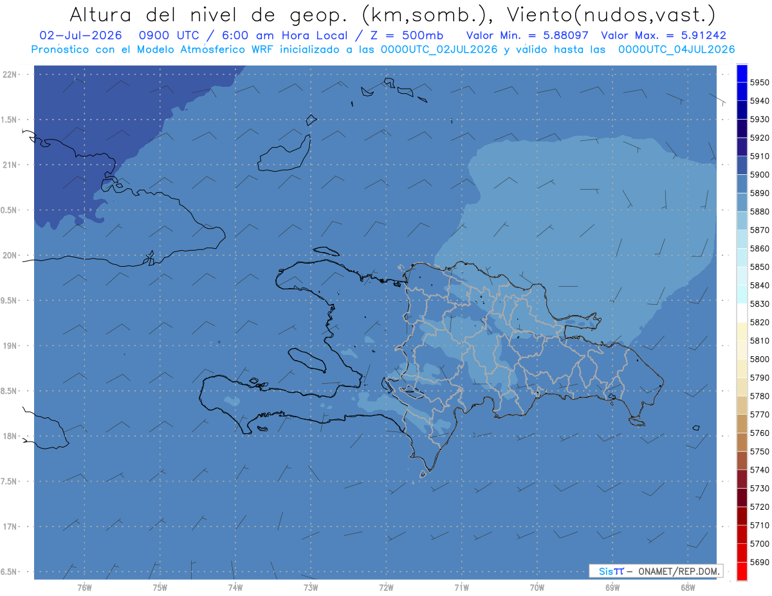The width and height of the screenshot is (772, 596).
Task: Click 'Valor Min. = 5.88097' text
Action: 527,35
